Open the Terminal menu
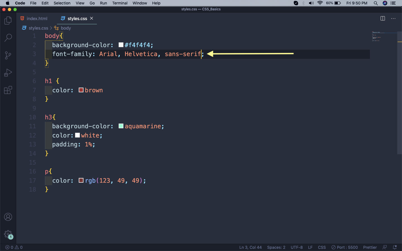Screen dimensions: 402x251 pos(120,3)
